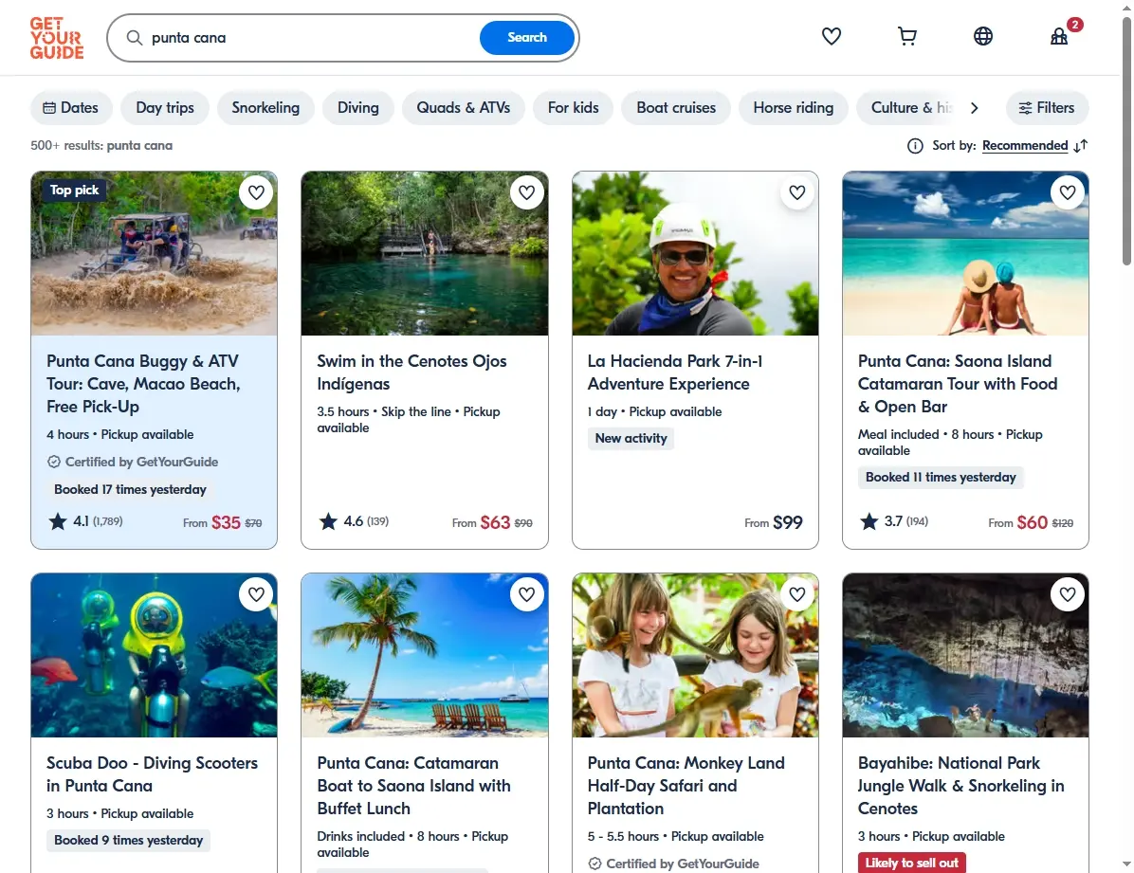The width and height of the screenshot is (1134, 873).
Task: Click the Top pick badge
Action: (x=75, y=190)
